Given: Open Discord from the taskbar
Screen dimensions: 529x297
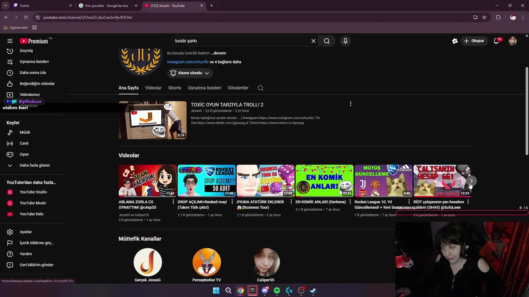Looking at the screenshot, I should pyautogui.click(x=264, y=290).
